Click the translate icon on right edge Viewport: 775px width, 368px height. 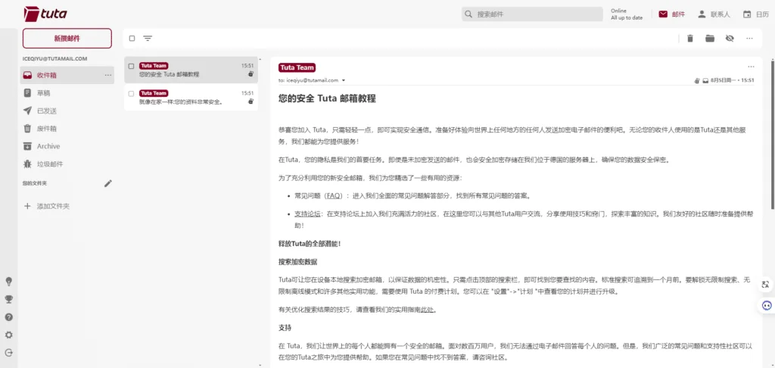coord(766,284)
